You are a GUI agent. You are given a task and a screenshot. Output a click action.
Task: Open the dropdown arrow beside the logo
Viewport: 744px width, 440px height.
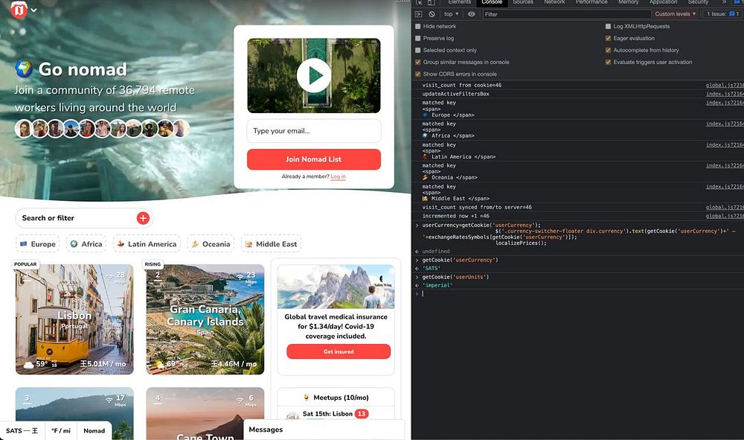34,10
